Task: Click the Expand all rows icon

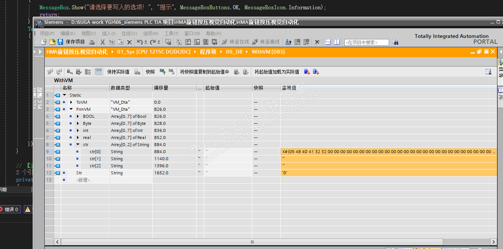Action: click(x=87, y=72)
